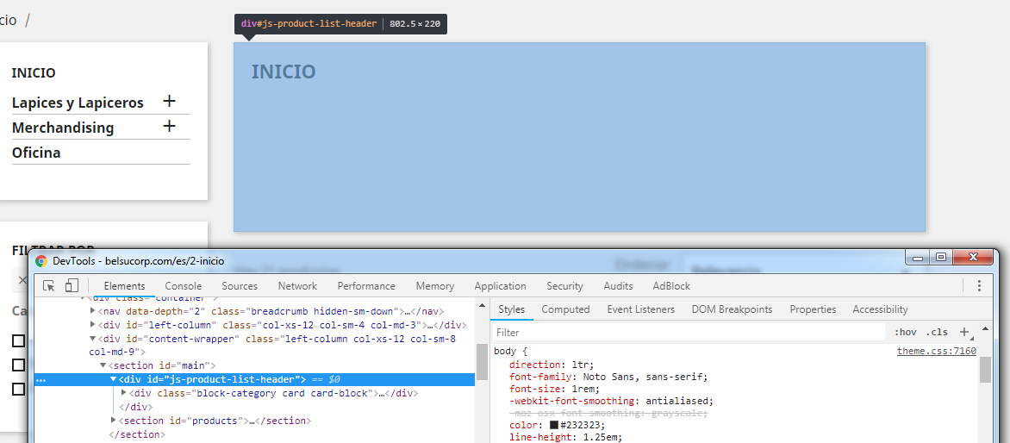
Task: Activate the inspect element picker icon
Action: click(49, 285)
